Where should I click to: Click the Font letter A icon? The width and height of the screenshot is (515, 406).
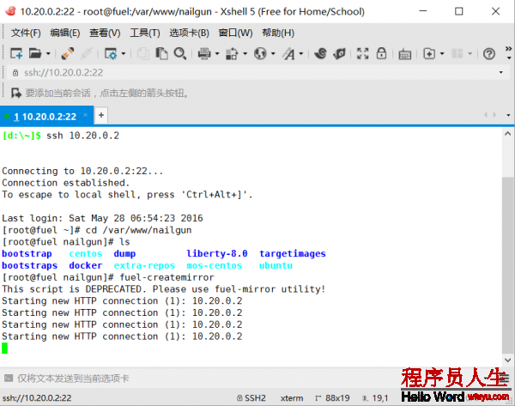tap(288, 53)
